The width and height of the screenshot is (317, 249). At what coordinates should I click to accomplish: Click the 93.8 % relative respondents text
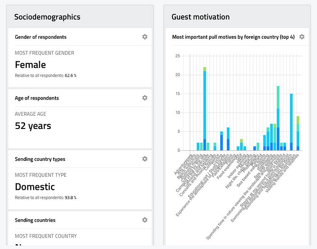(x=71, y=197)
